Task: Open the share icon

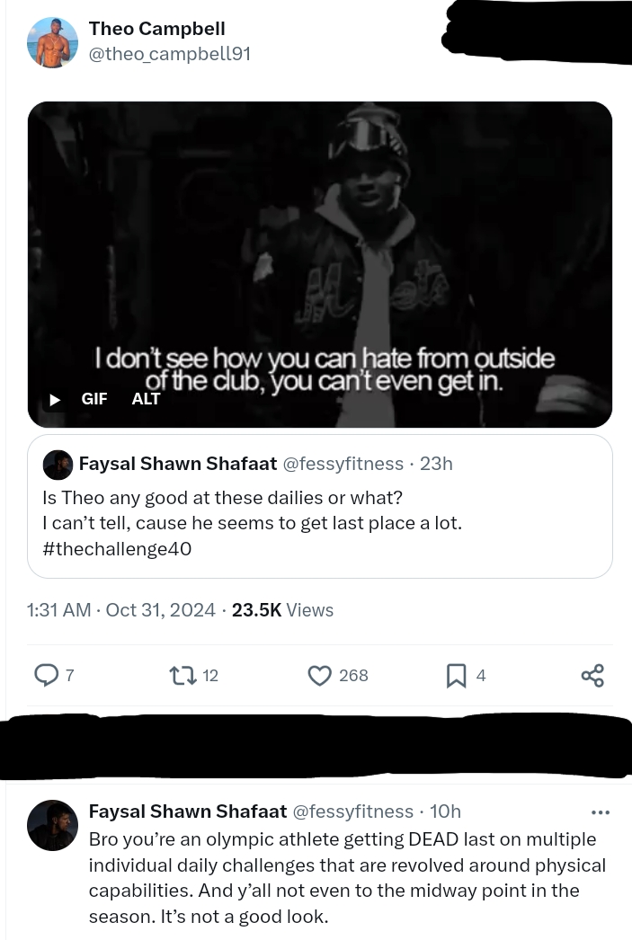Action: pos(592,676)
